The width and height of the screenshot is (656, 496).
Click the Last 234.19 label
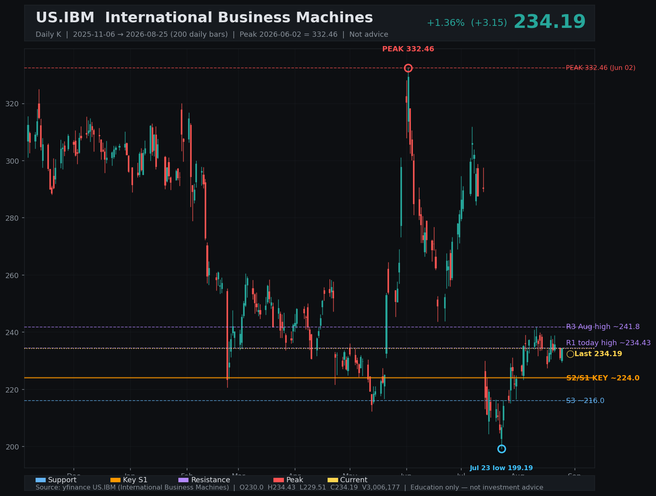tap(598, 354)
